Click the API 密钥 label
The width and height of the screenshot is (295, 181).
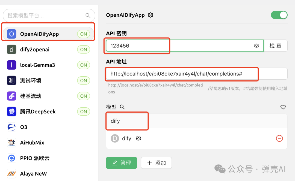(x=116, y=34)
